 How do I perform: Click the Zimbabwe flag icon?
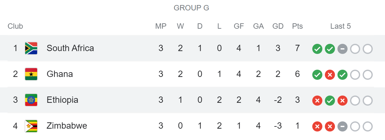click(31, 126)
